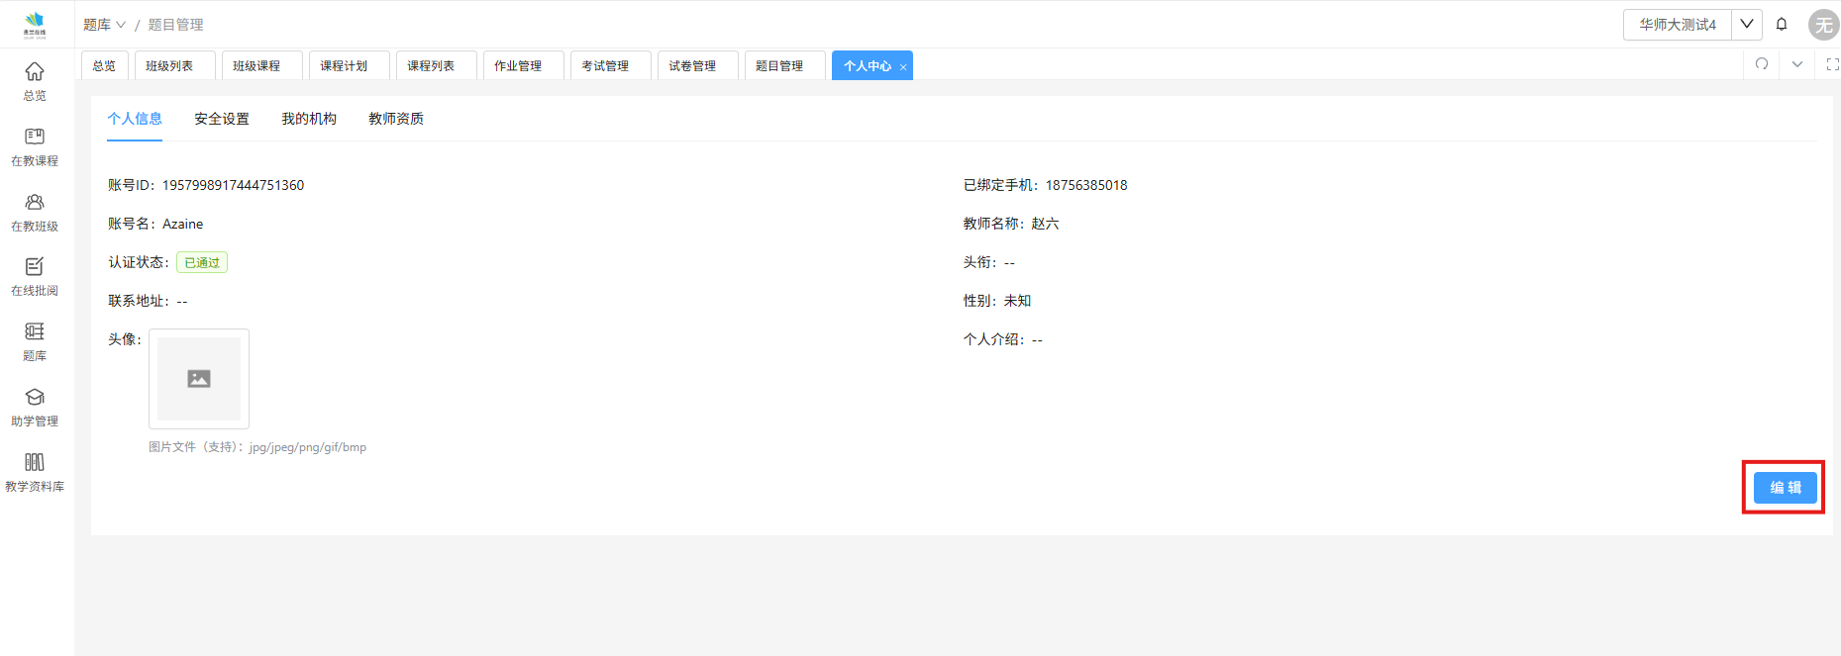The image size is (1841, 656).
Task: Click the blue 编辑 button
Action: tap(1785, 488)
